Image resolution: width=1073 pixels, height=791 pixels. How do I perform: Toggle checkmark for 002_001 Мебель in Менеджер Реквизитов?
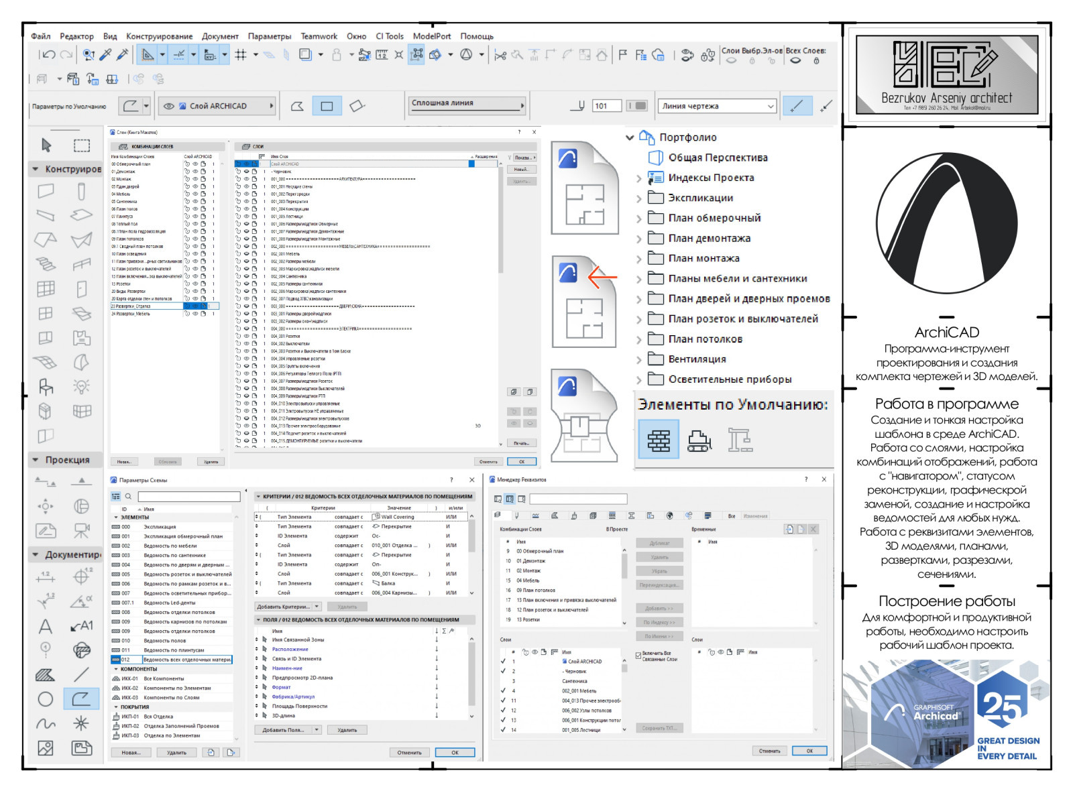(503, 690)
